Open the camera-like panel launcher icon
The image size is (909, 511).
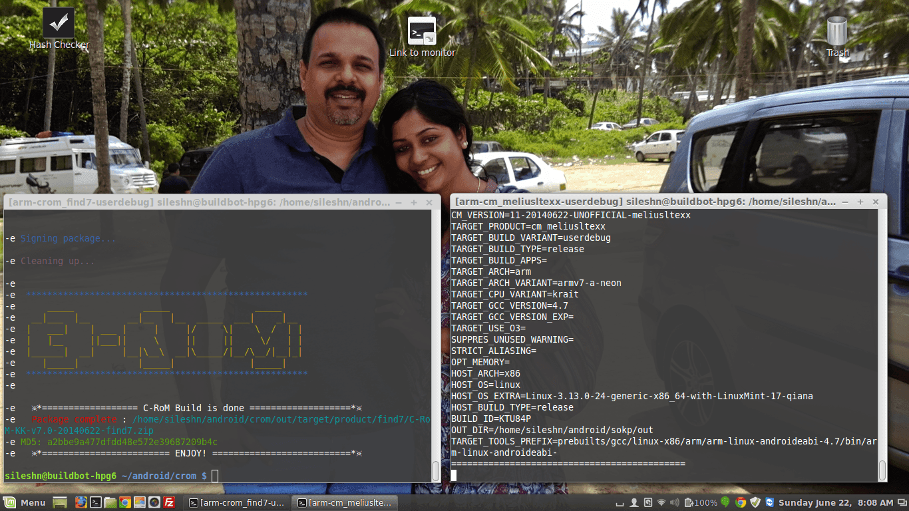(154, 502)
